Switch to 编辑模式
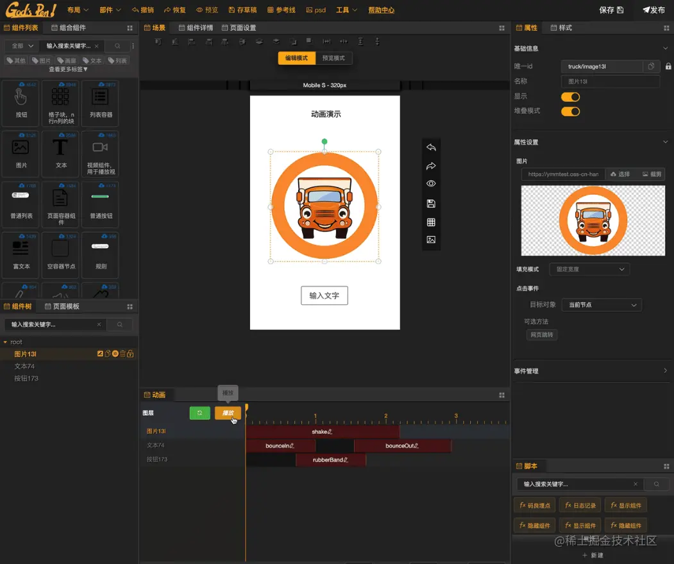This screenshot has height=564, width=674. click(296, 58)
